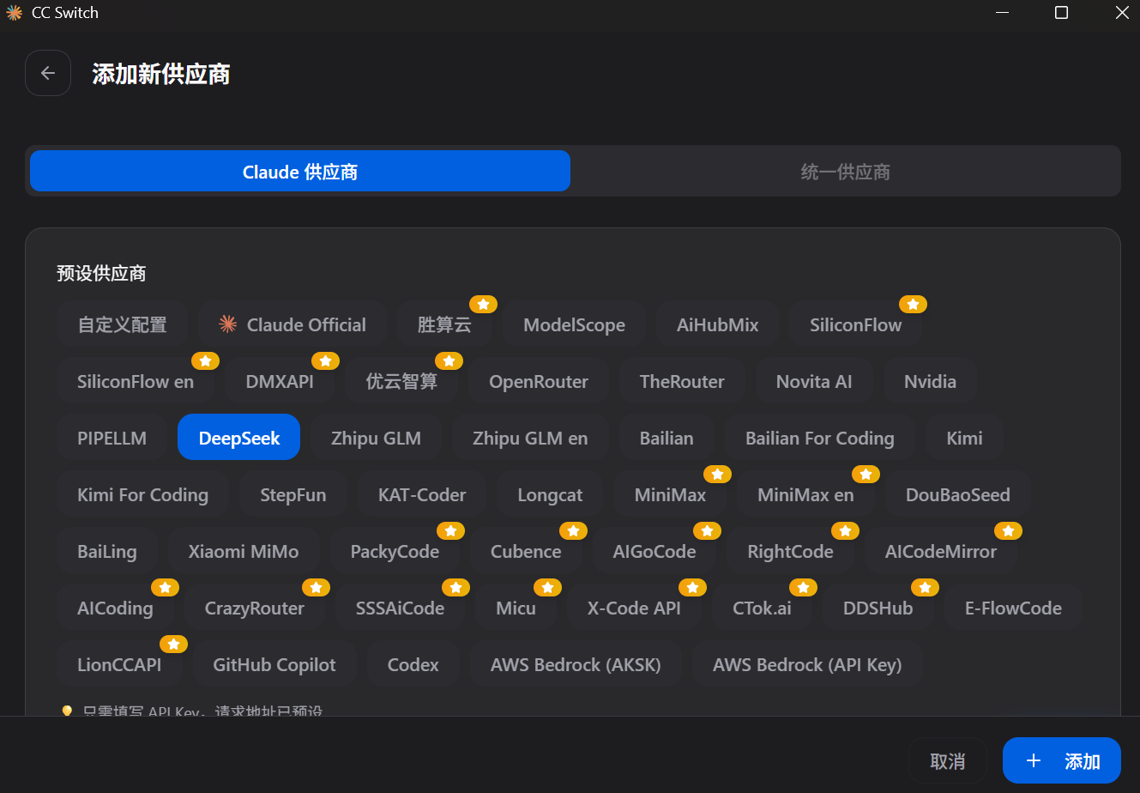This screenshot has height=793, width=1140.
Task: Select the StepFun provider
Action: pos(293,494)
